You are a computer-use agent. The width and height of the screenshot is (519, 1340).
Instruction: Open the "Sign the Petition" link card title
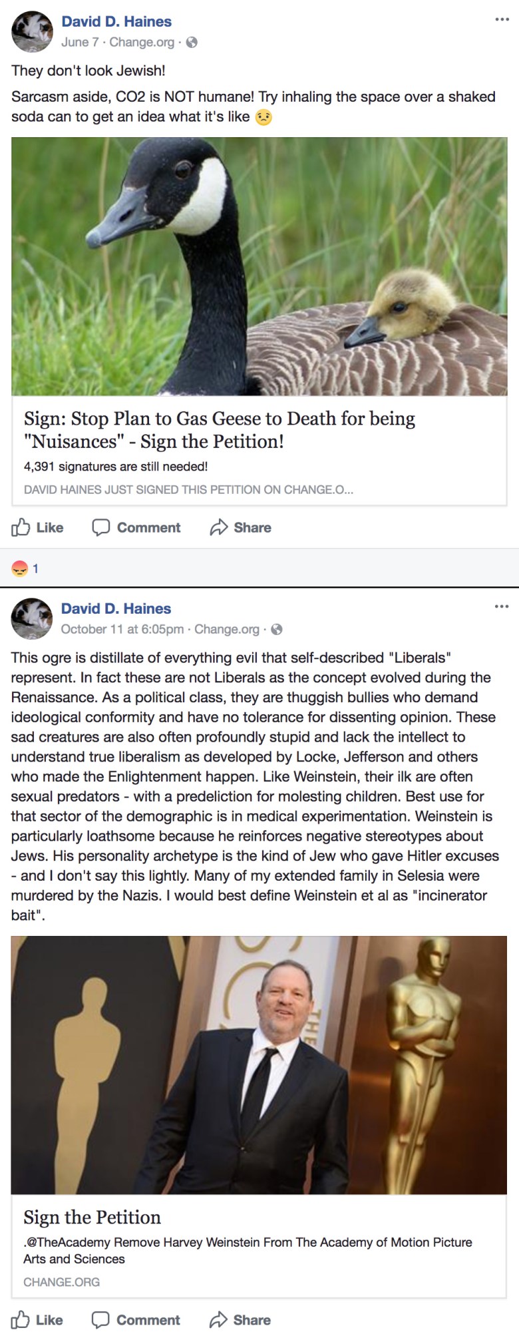coord(92,1218)
